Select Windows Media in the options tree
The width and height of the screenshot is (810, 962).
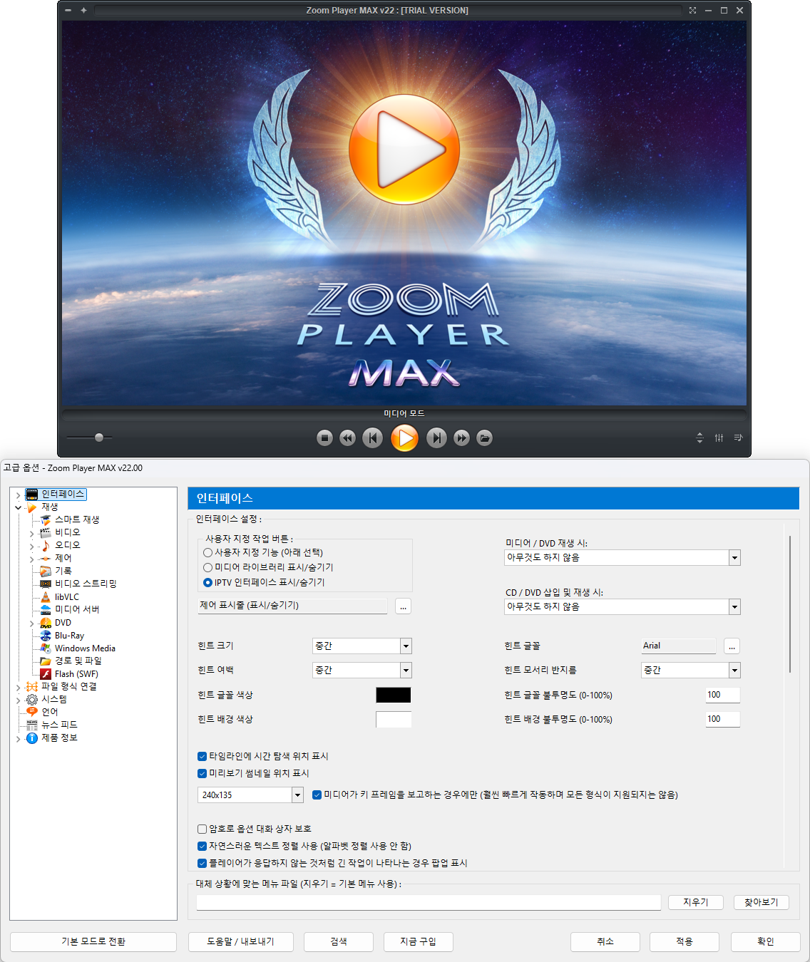click(x=85, y=648)
